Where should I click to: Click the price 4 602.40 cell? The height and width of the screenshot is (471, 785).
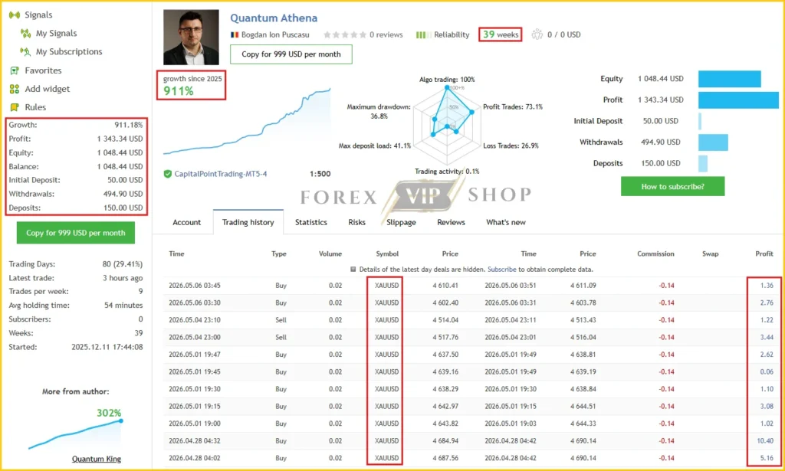click(x=445, y=303)
